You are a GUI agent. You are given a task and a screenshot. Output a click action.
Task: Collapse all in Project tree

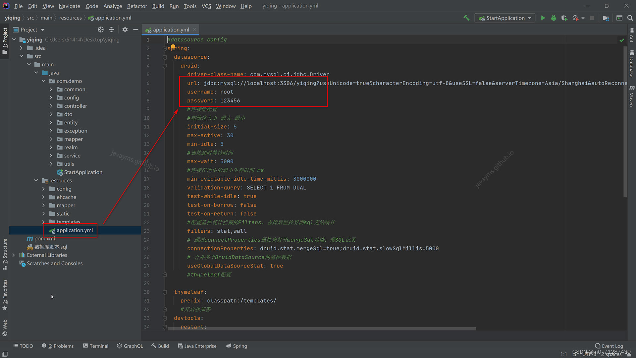click(111, 30)
